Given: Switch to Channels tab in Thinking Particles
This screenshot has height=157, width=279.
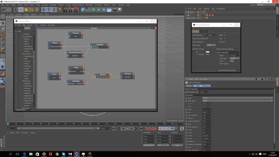Looking at the screenshot, I should tap(204, 31).
